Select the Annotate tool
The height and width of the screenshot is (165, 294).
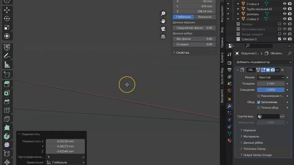tap(7, 56)
